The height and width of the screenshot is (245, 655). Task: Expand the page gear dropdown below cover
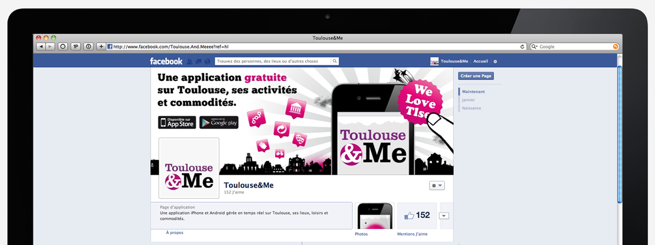pyautogui.click(x=437, y=186)
